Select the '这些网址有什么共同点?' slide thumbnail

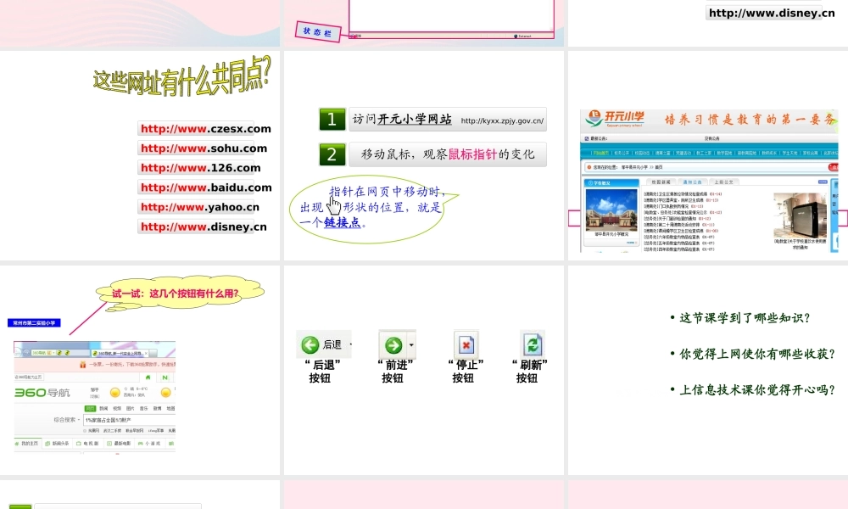(140, 155)
